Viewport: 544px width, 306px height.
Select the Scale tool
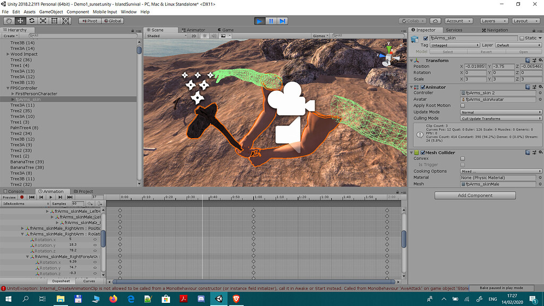click(43, 21)
